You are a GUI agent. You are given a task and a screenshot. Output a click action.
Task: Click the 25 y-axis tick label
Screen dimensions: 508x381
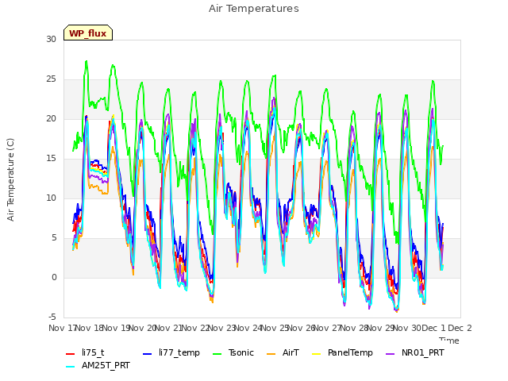click(x=51, y=79)
